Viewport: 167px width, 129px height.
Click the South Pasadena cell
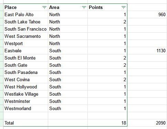(x=26, y=72)
